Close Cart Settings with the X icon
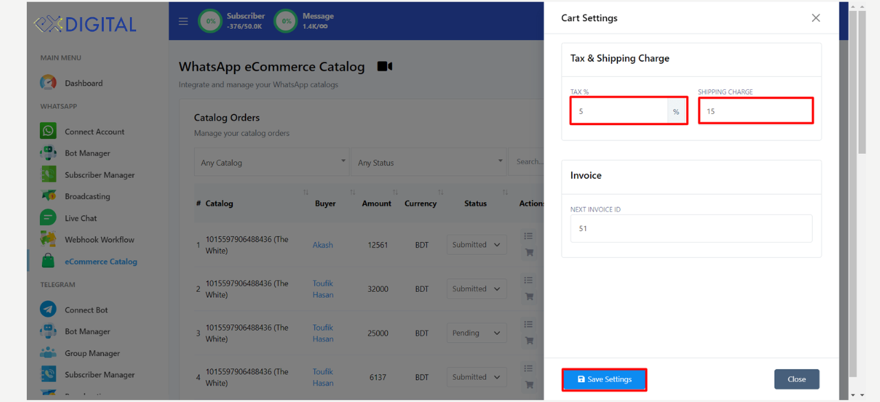 816,18
